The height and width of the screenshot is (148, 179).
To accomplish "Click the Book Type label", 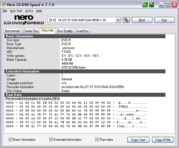I will tap(14, 44).
